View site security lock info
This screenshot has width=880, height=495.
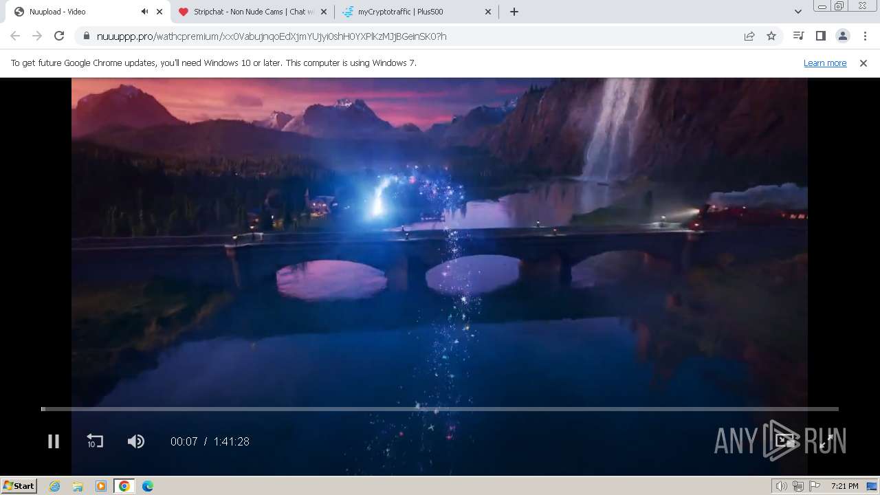pyautogui.click(x=86, y=36)
